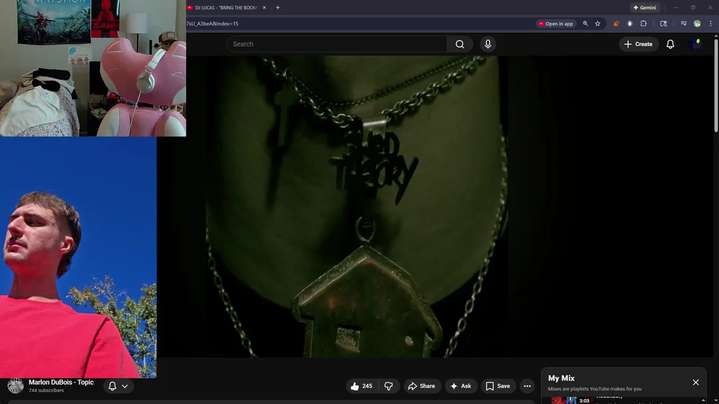
Task: Start voice search with the microphone icon
Action: click(488, 44)
